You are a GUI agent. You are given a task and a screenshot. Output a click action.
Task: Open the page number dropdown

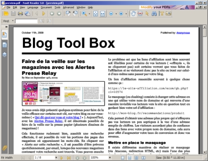click(56, 158)
